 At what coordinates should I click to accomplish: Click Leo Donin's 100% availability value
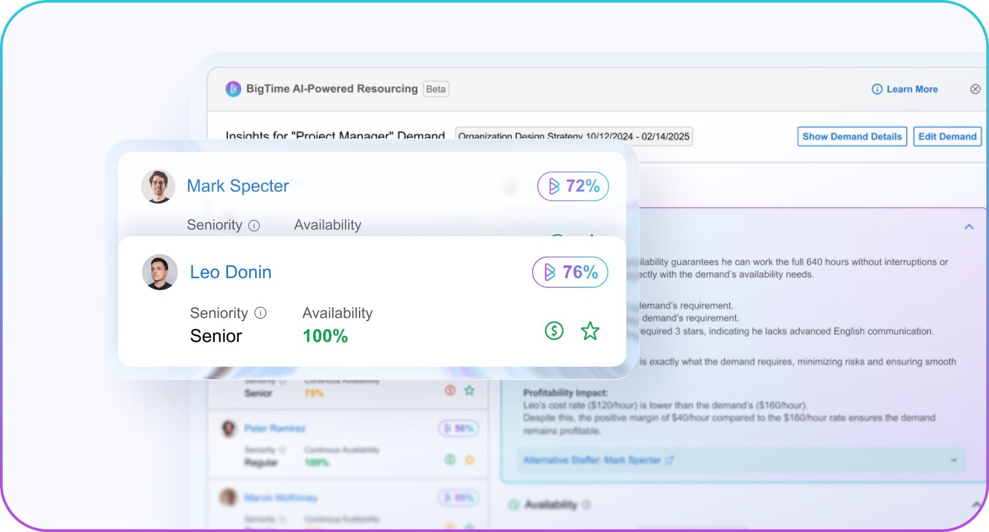click(x=326, y=336)
